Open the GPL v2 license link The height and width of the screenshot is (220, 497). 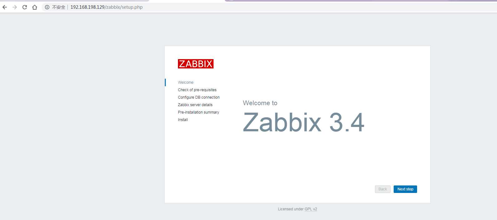coord(311,209)
